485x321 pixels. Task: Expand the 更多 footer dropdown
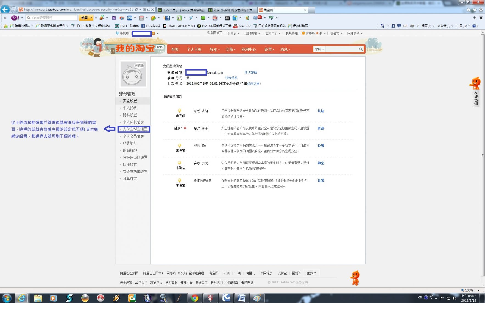click(x=311, y=273)
